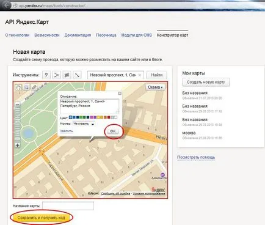Select the polygon drawing tool
265x225 pixels.
click(x=67, y=75)
